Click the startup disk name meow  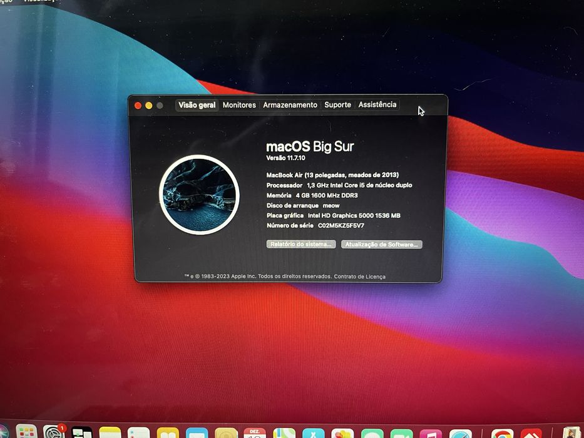331,206
